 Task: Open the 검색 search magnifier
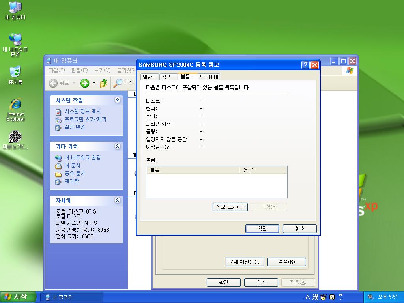118,83
